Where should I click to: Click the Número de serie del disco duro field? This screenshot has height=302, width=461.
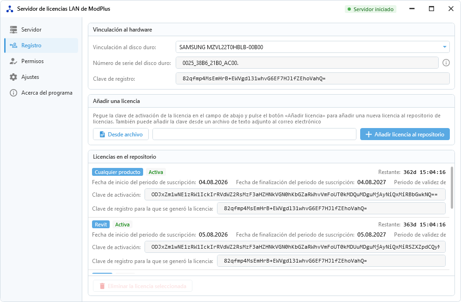tap(307, 63)
